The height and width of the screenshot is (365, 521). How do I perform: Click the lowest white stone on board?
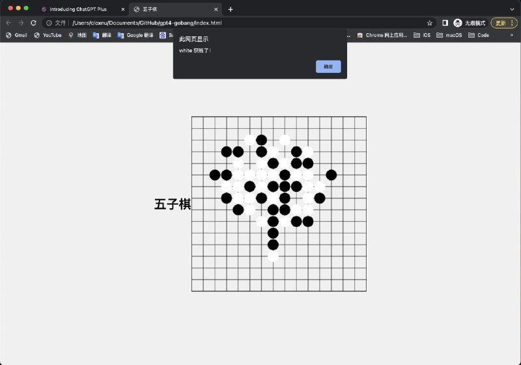pos(273,256)
